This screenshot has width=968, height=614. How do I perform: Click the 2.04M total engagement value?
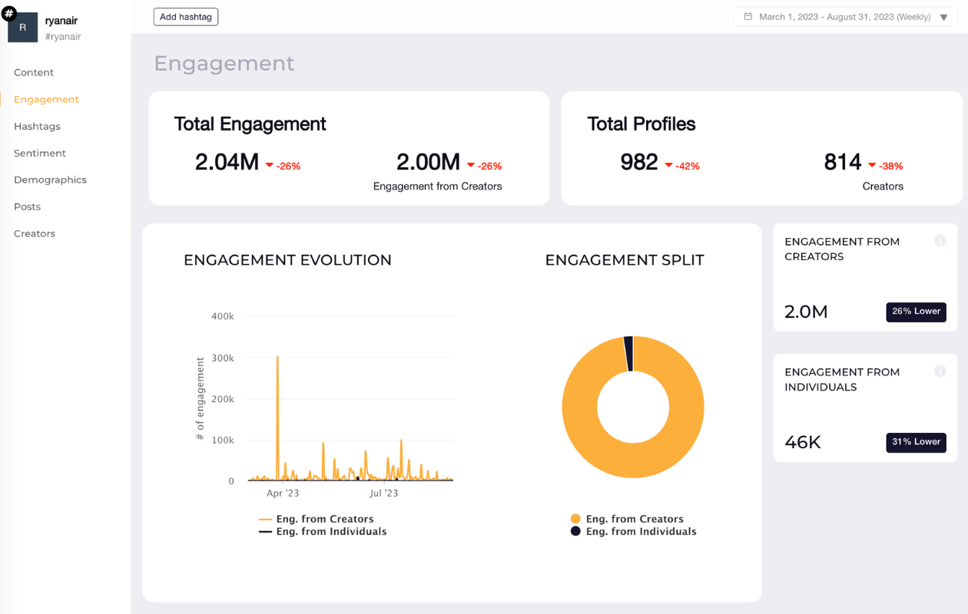[x=227, y=162]
